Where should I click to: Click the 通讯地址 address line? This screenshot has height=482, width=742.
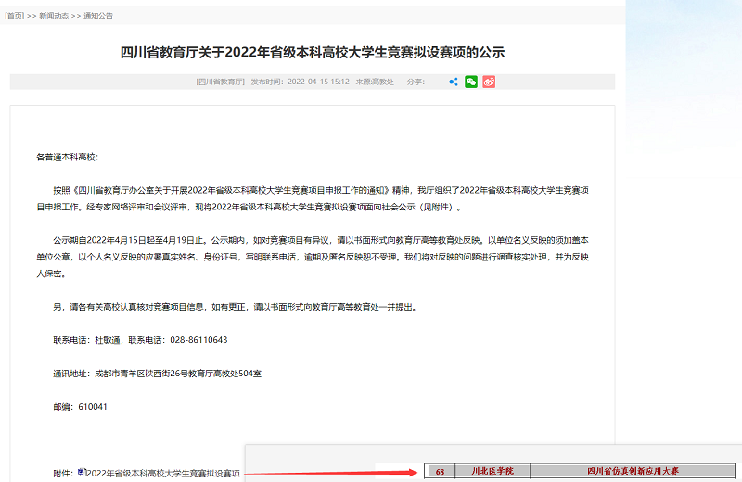click(x=171, y=374)
